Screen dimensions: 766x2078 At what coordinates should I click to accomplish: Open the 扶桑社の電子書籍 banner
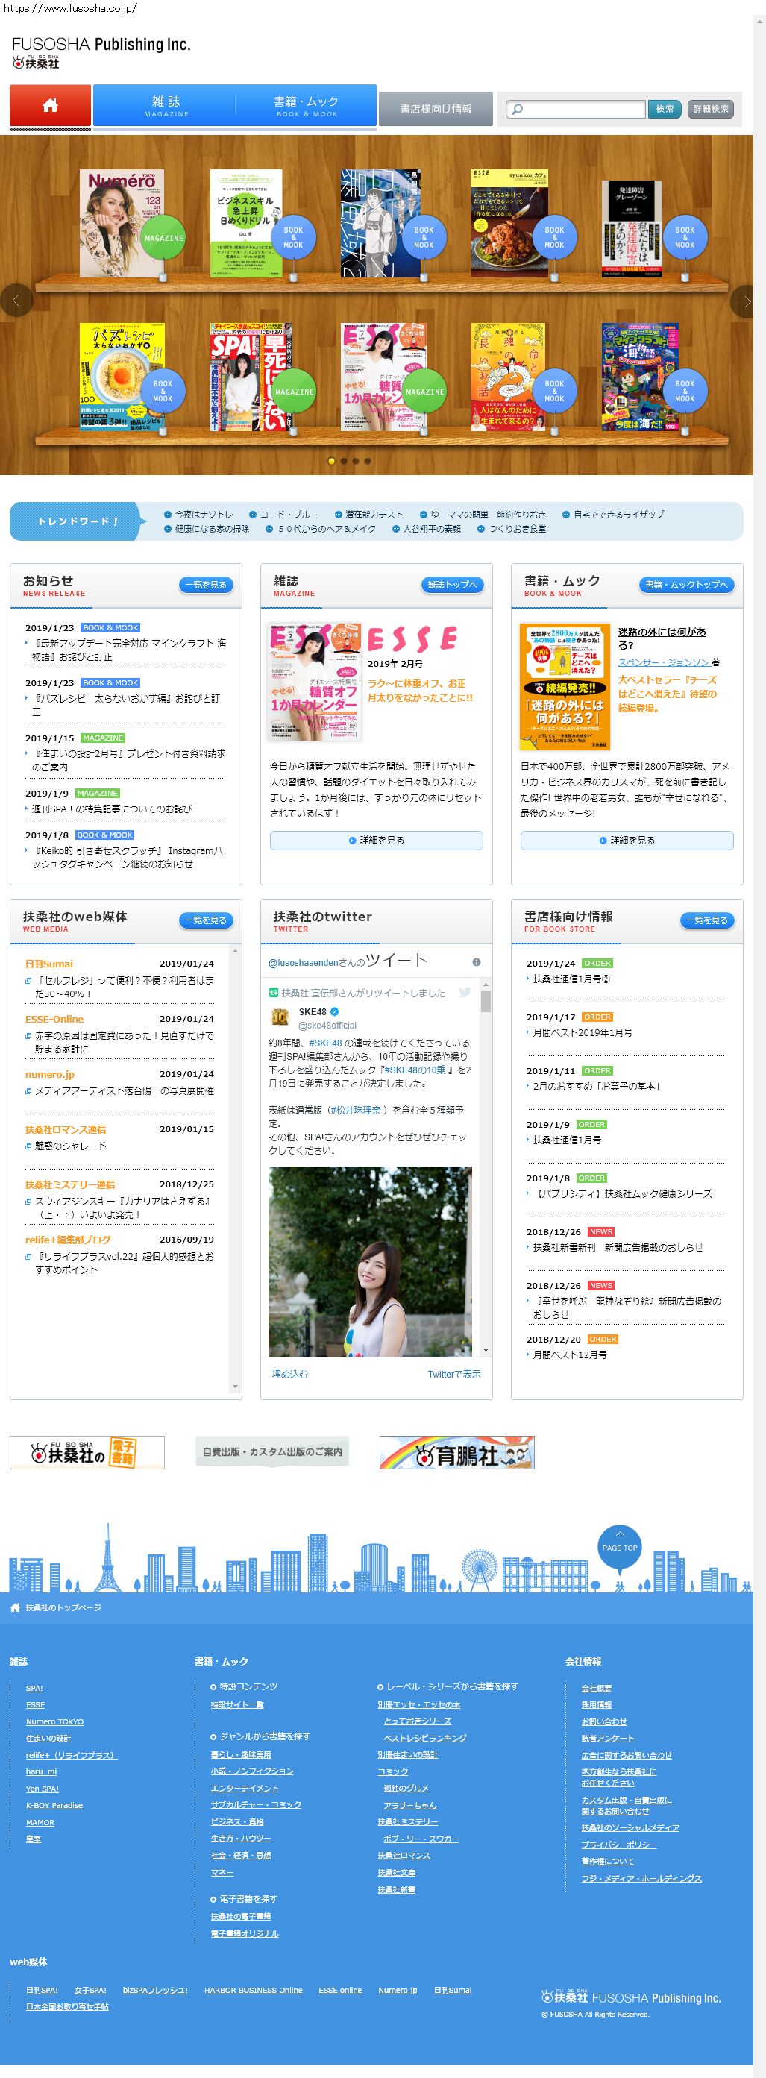point(87,1452)
